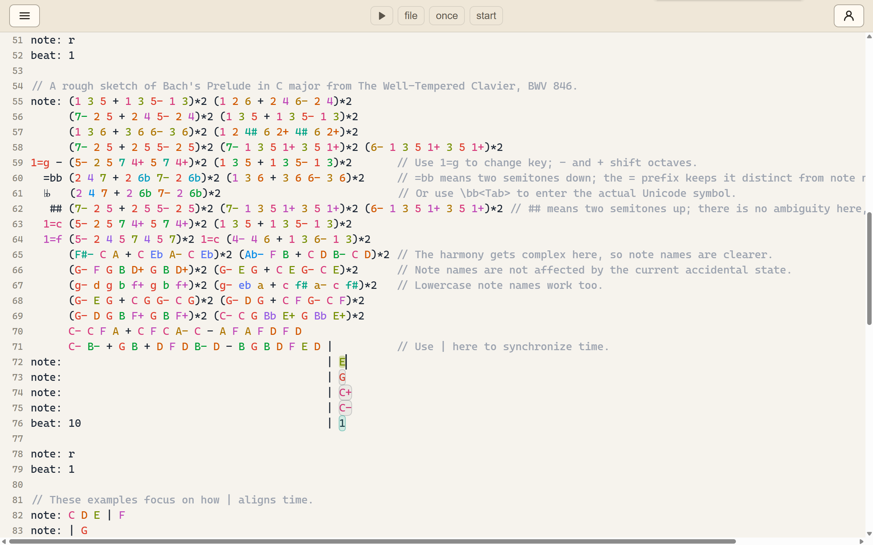Screen dimensions: 873x545
Task: Start playback with the play button
Action: 382,16
